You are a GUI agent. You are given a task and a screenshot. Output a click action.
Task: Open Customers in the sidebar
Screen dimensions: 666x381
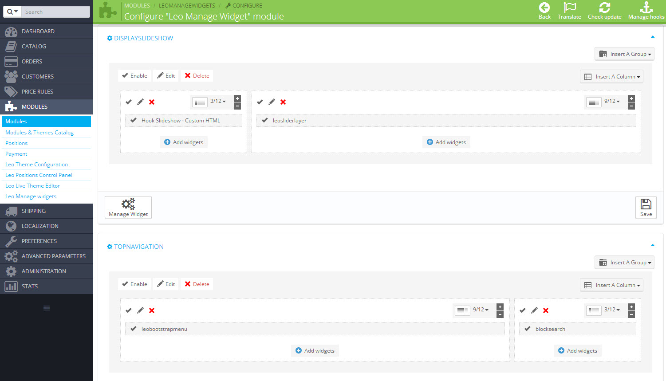click(x=47, y=77)
